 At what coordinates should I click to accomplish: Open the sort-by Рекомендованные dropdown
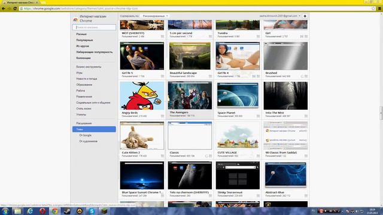[155, 16]
